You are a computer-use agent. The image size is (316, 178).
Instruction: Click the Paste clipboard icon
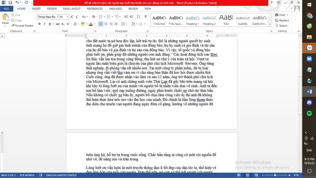pos(6,17)
